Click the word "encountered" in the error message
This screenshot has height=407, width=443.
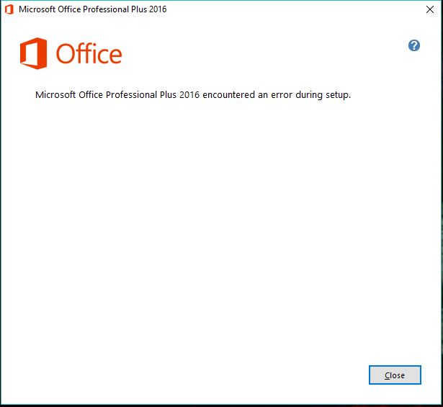[229, 95]
